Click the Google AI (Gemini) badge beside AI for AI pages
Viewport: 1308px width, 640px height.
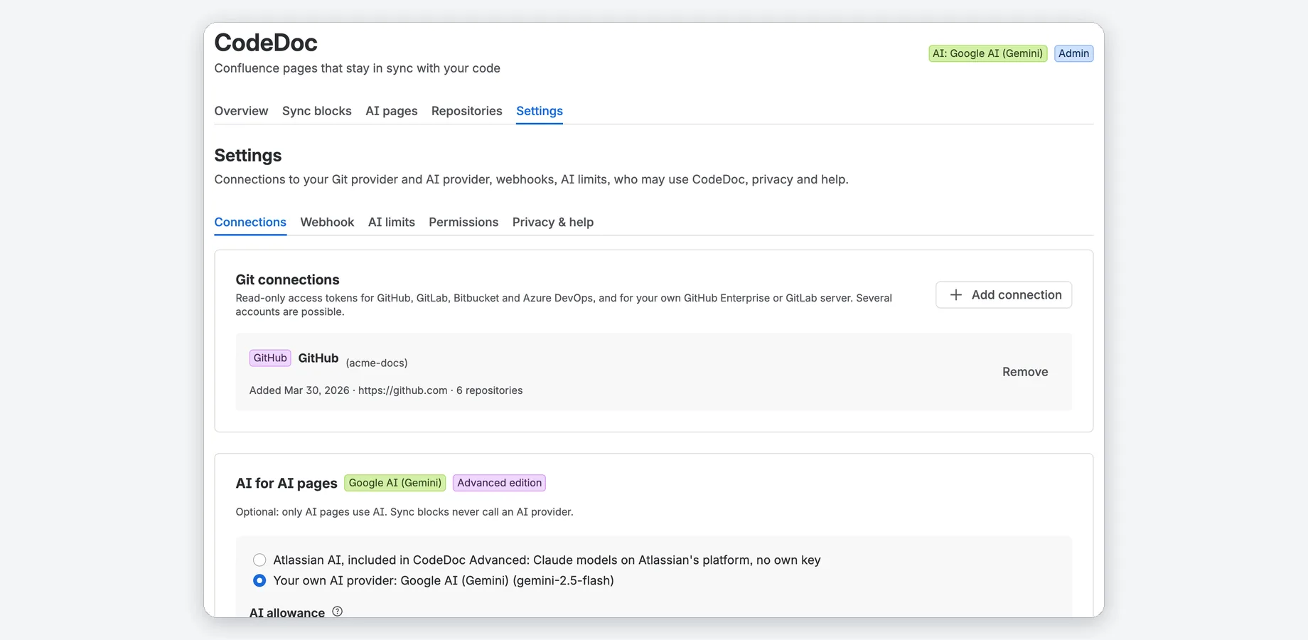point(395,483)
